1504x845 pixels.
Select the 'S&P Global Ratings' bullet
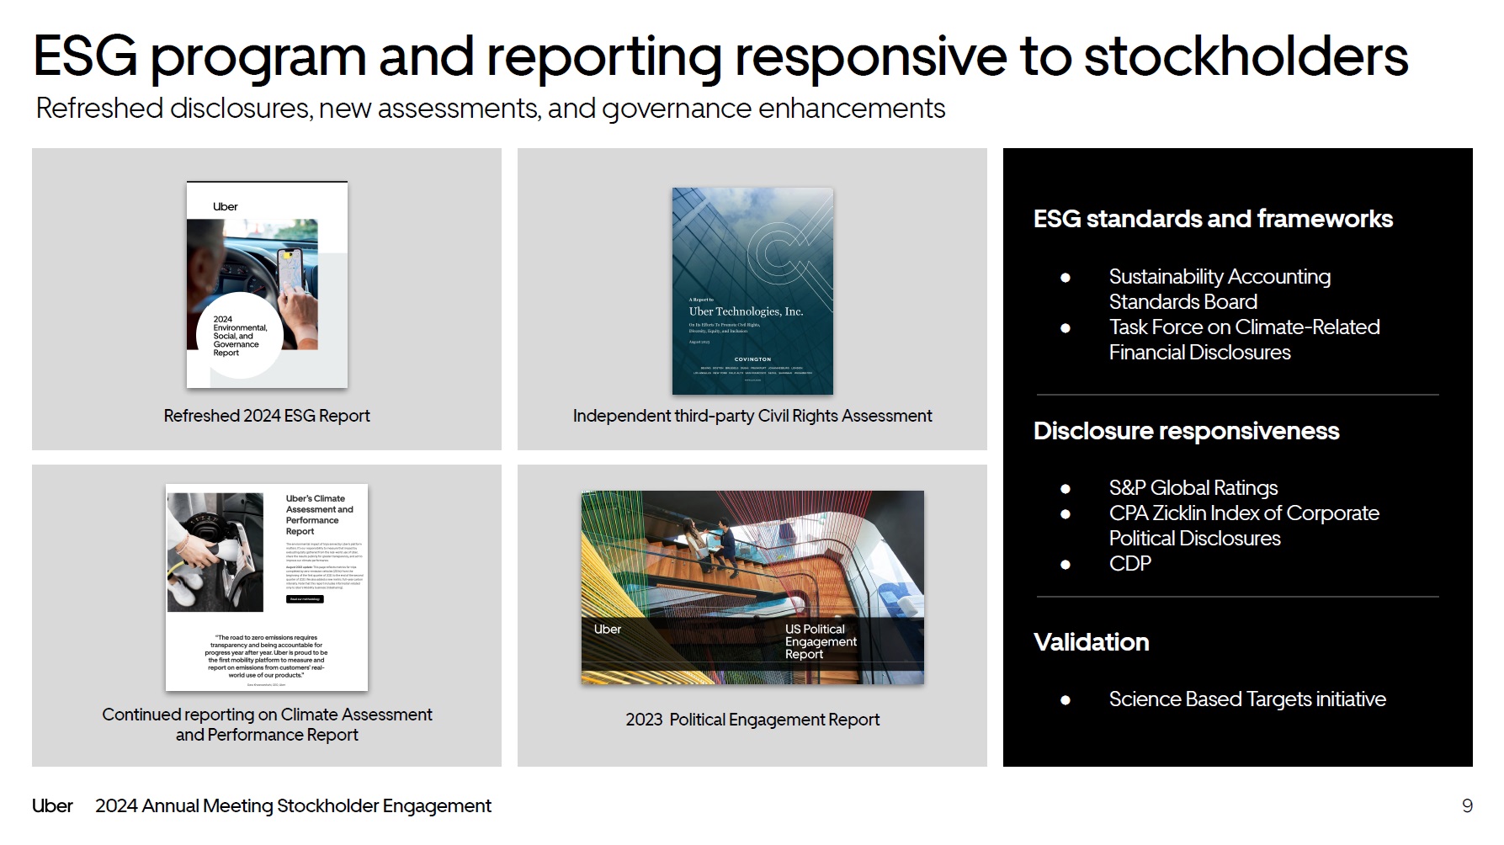[1193, 488]
